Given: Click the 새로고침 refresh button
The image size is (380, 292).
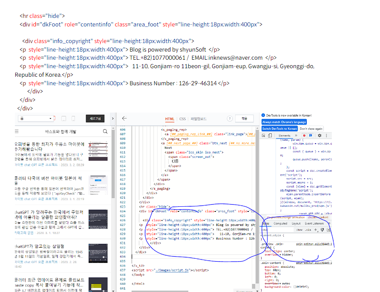Looking at the screenshot, I should point(95,119).
